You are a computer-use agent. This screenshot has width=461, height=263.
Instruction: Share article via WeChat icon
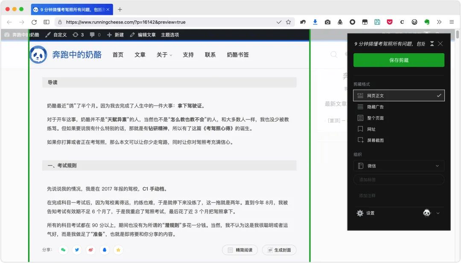(63, 250)
